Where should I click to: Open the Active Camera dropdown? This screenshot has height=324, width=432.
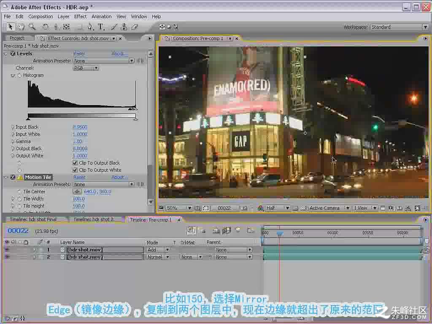coord(329,208)
